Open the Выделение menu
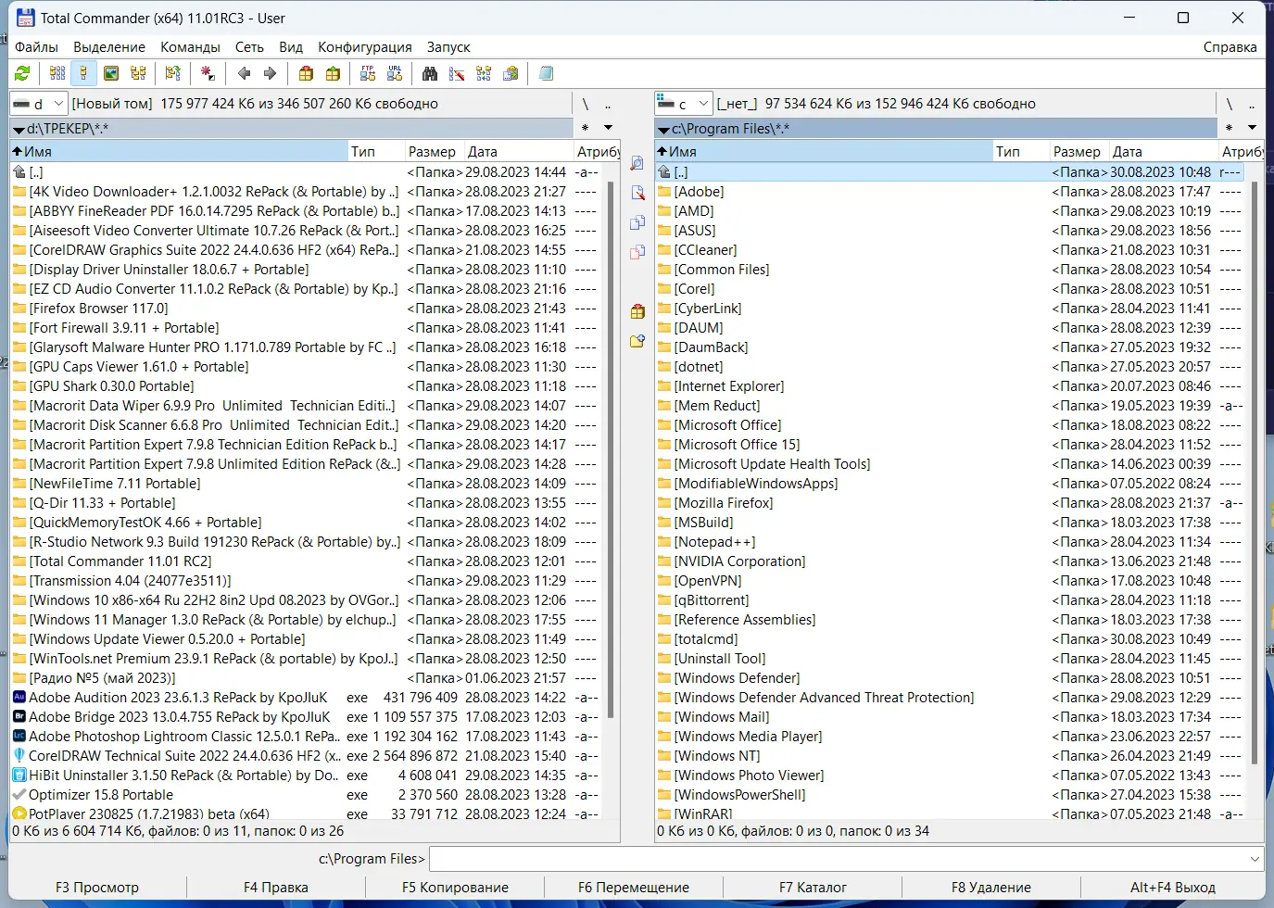The width and height of the screenshot is (1274, 908). pyautogui.click(x=109, y=46)
